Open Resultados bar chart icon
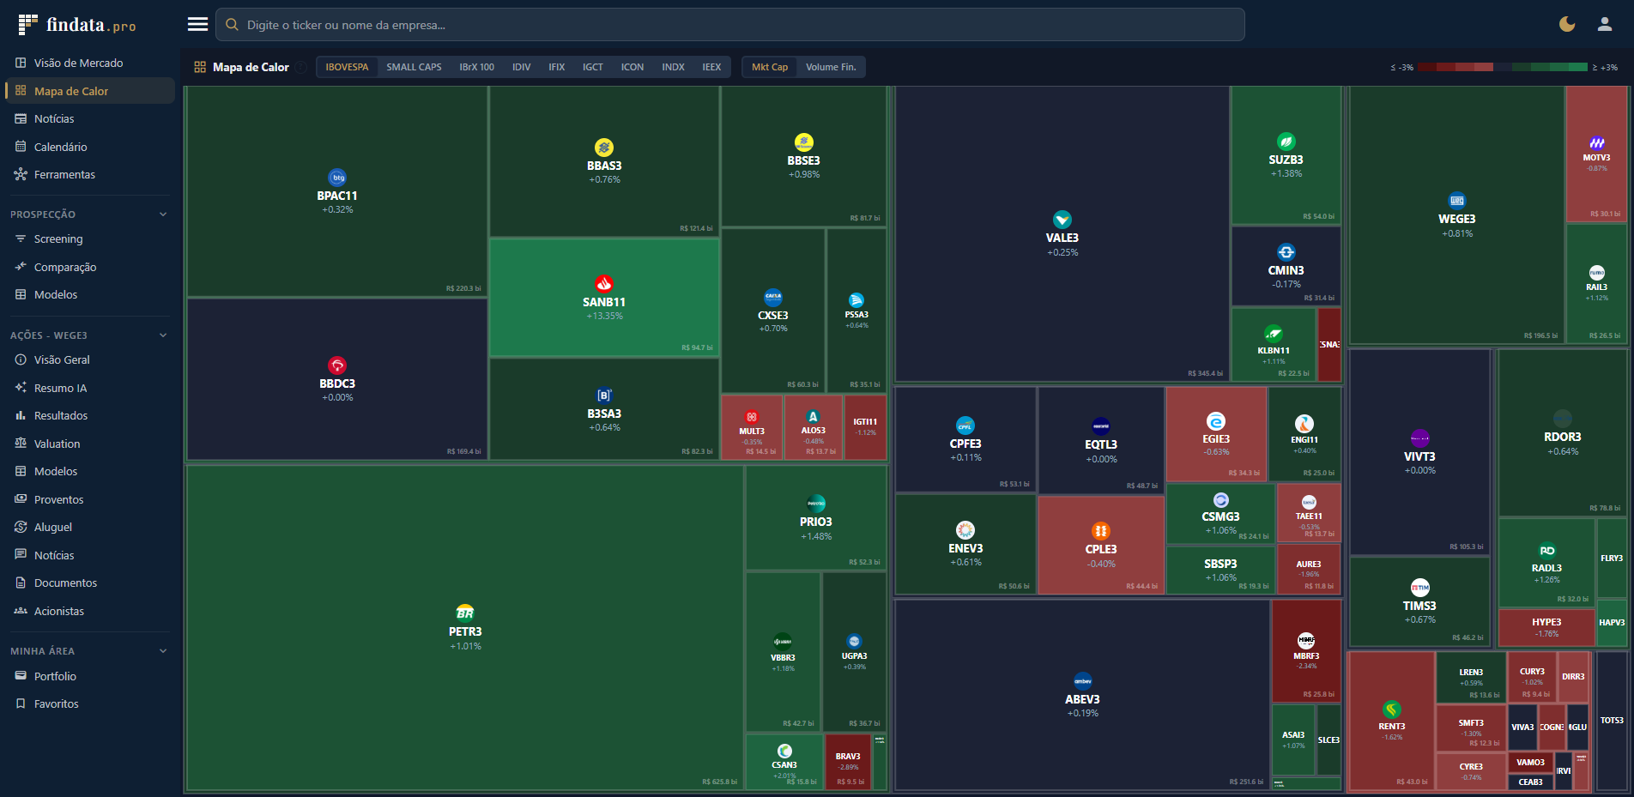Screen dimensions: 1634x797 tap(21, 415)
